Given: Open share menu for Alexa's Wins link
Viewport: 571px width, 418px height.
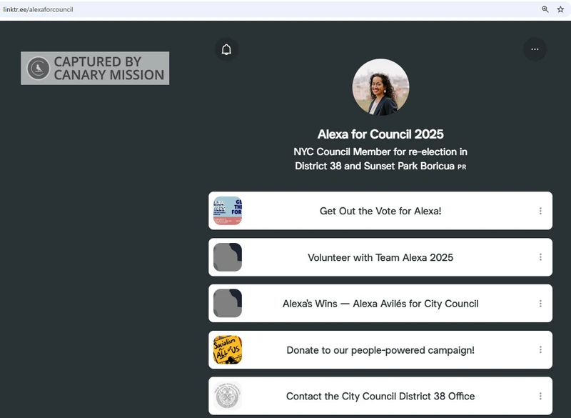Looking at the screenshot, I should click(x=540, y=304).
